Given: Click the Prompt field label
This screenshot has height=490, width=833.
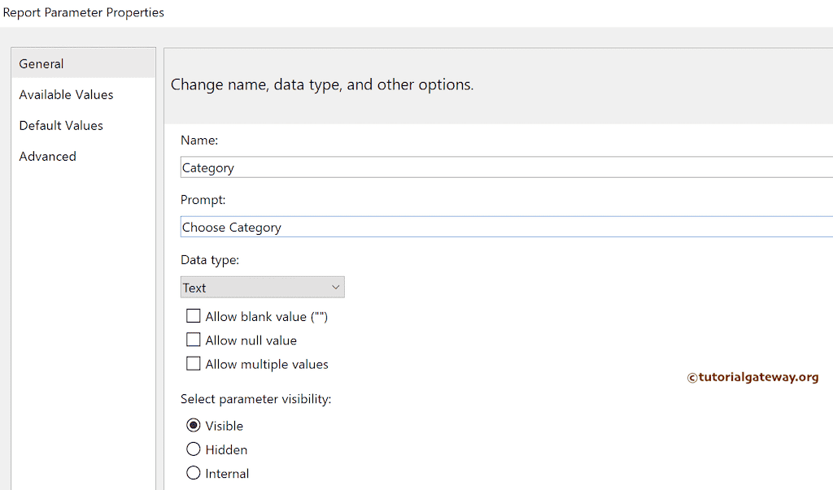Looking at the screenshot, I should point(203,199).
